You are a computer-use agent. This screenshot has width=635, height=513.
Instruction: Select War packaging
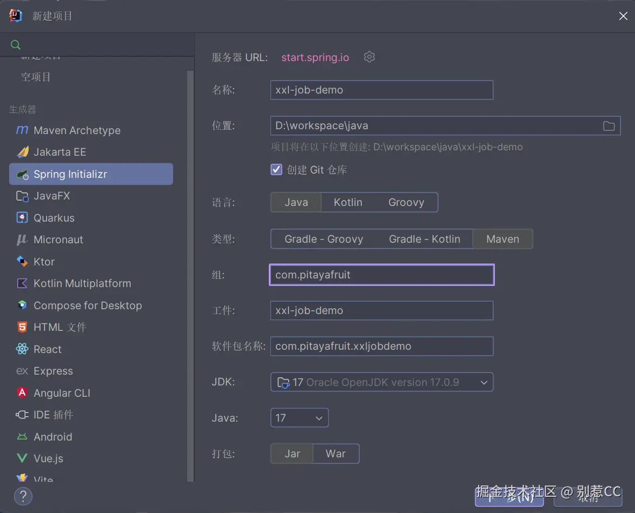[x=335, y=454]
